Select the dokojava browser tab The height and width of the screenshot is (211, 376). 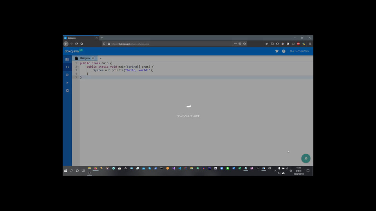click(x=81, y=38)
